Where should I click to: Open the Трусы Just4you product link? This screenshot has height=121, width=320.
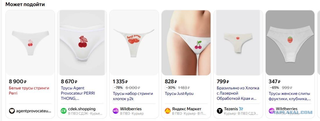179,94
